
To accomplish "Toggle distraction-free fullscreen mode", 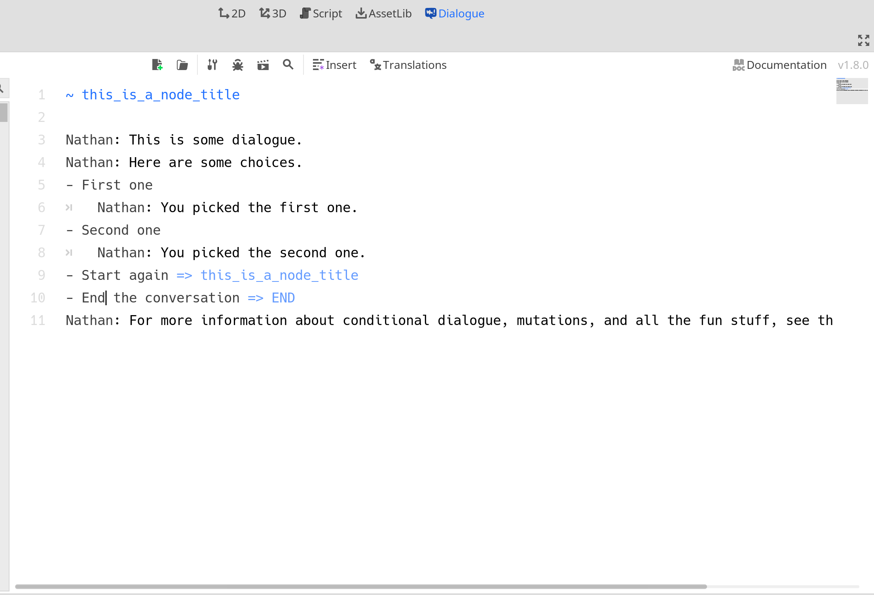I will click(x=864, y=40).
